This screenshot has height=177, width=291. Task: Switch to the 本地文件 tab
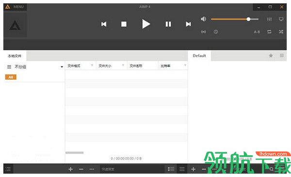click(x=15, y=56)
